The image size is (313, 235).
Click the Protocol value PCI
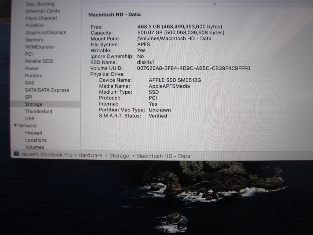tap(153, 98)
